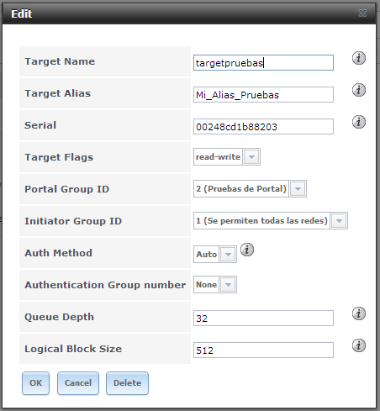This screenshot has height=411, width=380.
Task: Expand Authentication Group number None dropdown
Action: click(x=228, y=285)
